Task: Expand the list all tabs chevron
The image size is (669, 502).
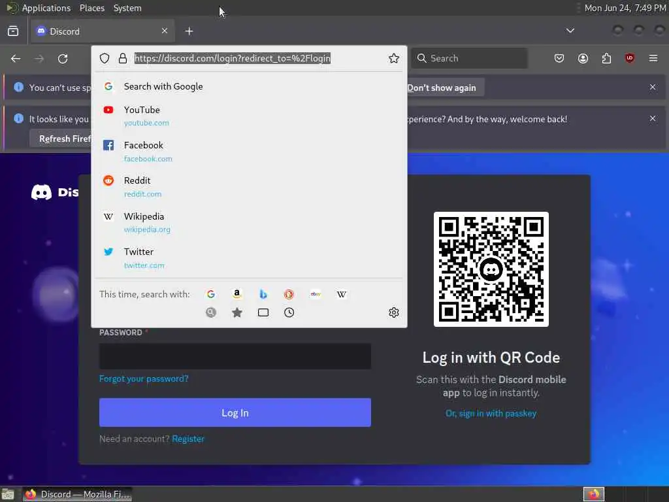Action: click(570, 31)
